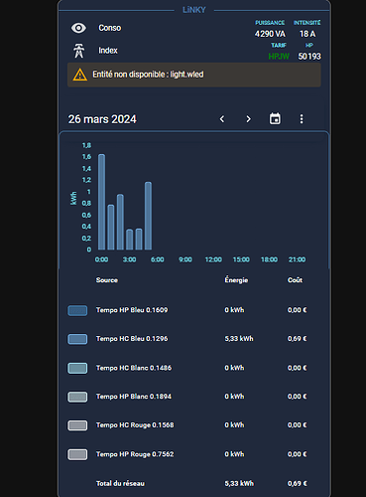Click the eye icon beside Conso
The height and width of the screenshot is (497, 366).
(78, 28)
